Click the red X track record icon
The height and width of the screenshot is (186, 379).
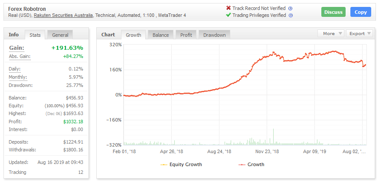[x=229, y=8]
